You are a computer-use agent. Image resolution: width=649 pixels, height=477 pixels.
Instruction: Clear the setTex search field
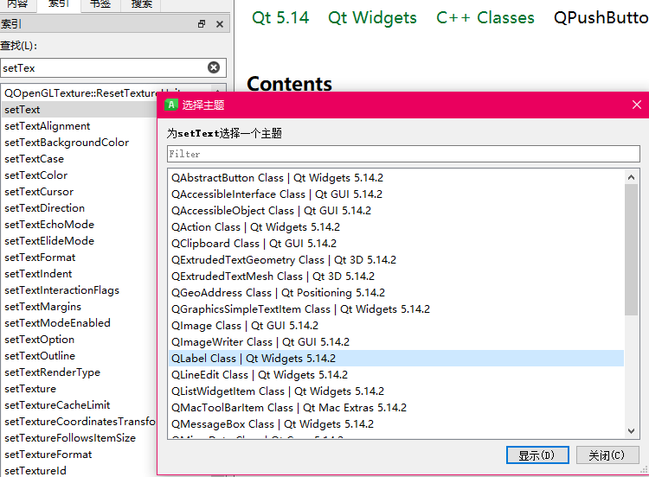214,67
